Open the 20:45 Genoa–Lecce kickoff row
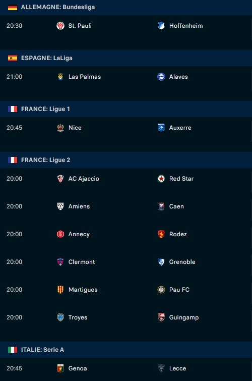252x381 pixels. coord(126,368)
